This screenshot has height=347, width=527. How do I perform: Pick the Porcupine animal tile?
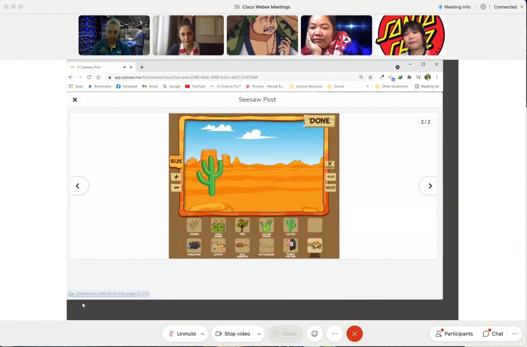(x=194, y=245)
